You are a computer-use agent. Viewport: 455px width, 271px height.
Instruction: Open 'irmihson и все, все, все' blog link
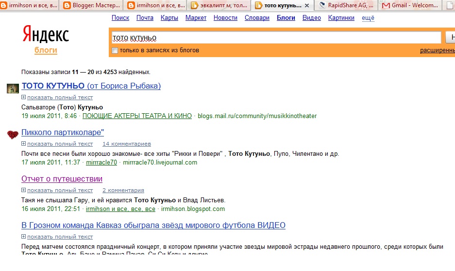(x=121, y=209)
